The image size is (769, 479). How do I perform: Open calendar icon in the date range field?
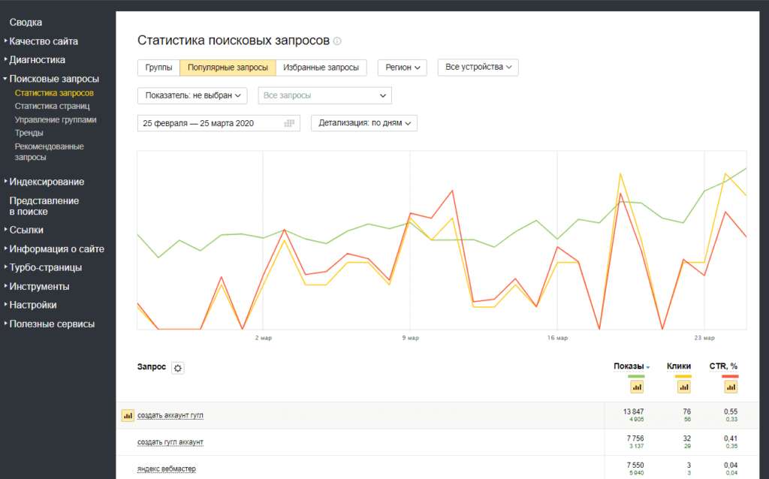289,124
